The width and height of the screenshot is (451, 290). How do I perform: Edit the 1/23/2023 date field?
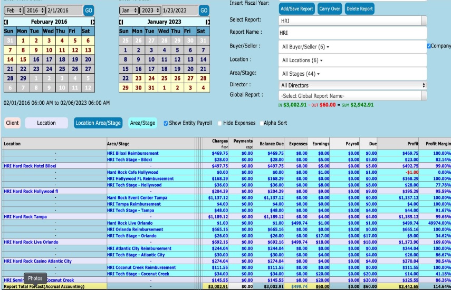(180, 11)
